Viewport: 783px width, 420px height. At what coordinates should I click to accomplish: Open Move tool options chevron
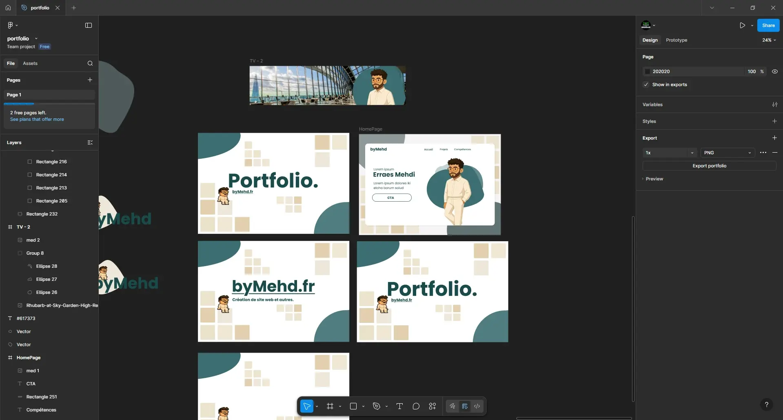pyautogui.click(x=317, y=406)
